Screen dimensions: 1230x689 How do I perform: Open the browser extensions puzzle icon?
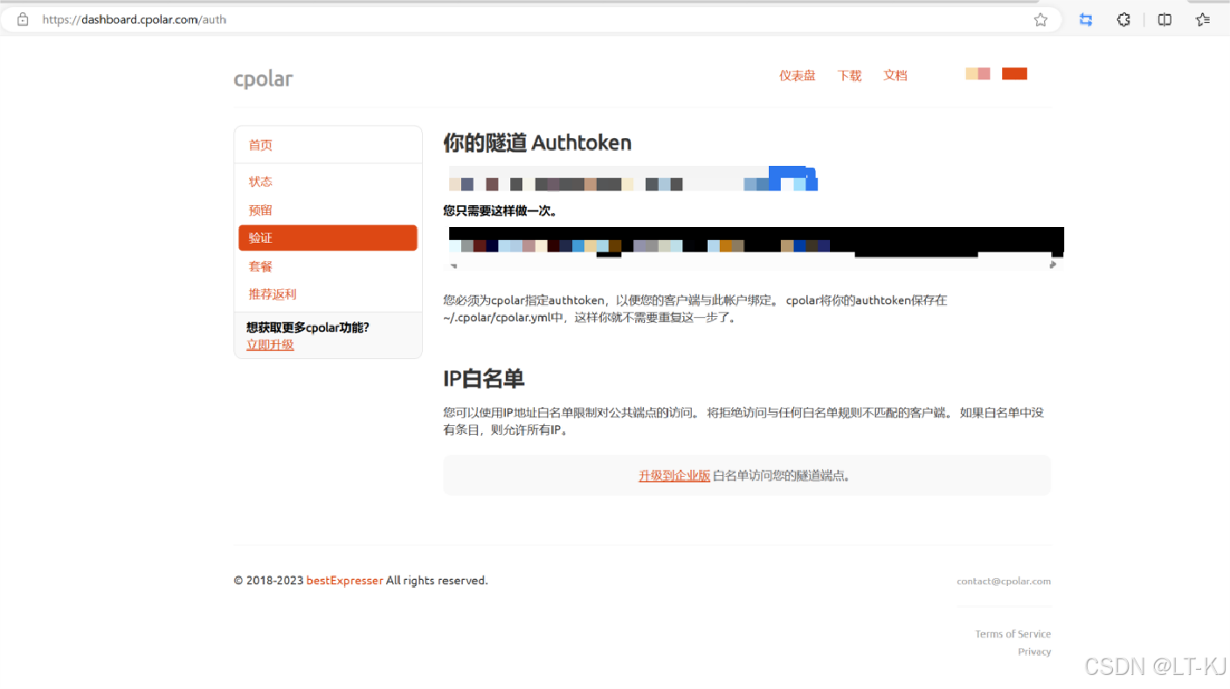(1124, 19)
